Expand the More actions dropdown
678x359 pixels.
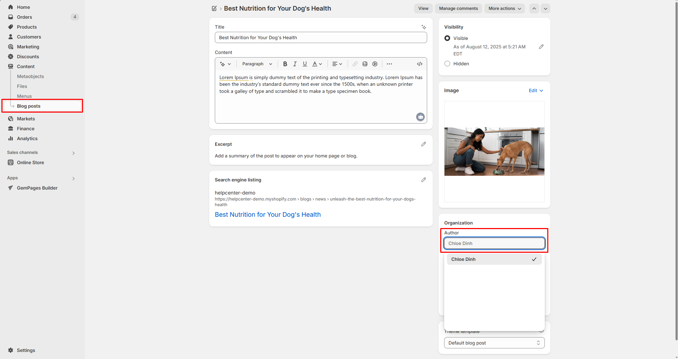pos(504,8)
